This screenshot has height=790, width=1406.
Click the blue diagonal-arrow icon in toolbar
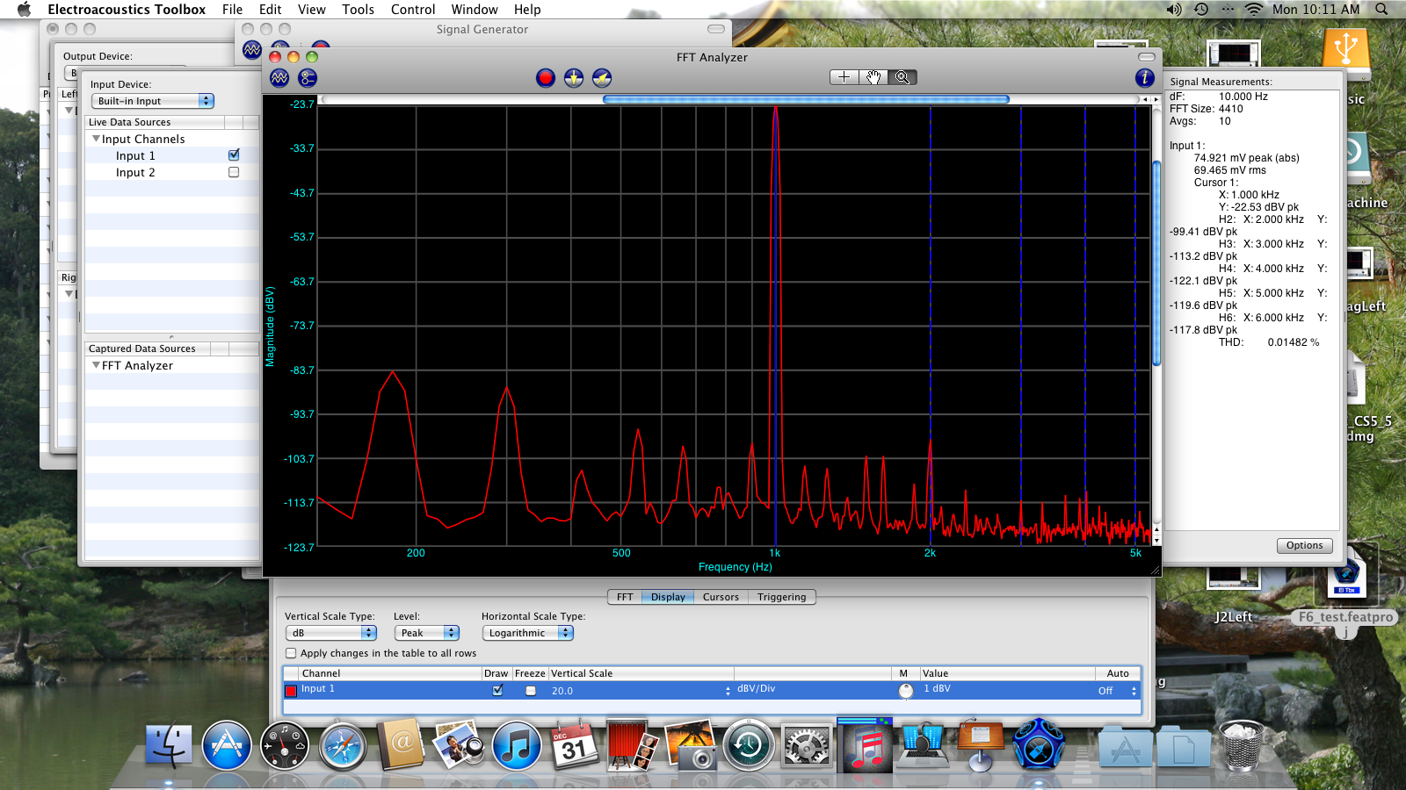coord(602,78)
